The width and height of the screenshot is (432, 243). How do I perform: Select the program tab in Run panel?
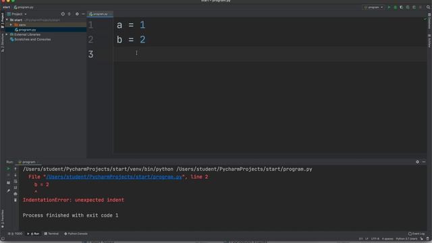tap(28, 162)
